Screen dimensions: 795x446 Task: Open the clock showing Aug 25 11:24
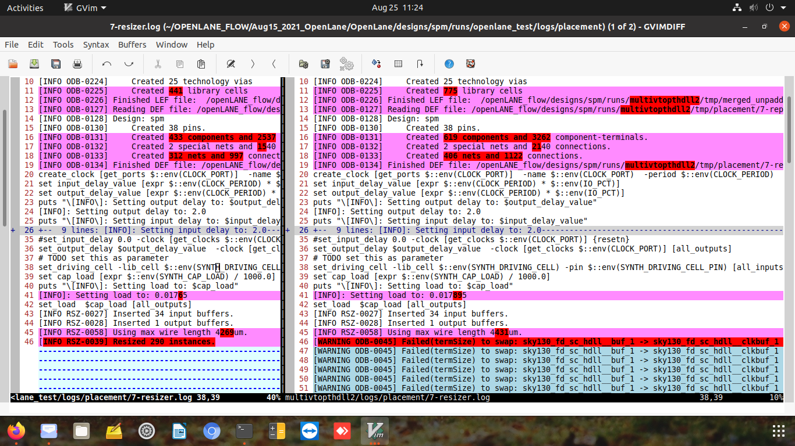tap(397, 8)
